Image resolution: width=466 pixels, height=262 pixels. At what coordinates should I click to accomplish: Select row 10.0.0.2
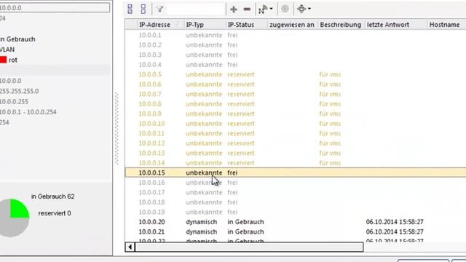pos(296,45)
